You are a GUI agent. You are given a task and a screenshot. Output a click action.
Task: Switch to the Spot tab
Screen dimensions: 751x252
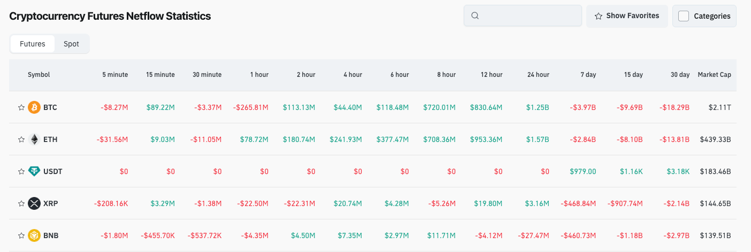(71, 44)
